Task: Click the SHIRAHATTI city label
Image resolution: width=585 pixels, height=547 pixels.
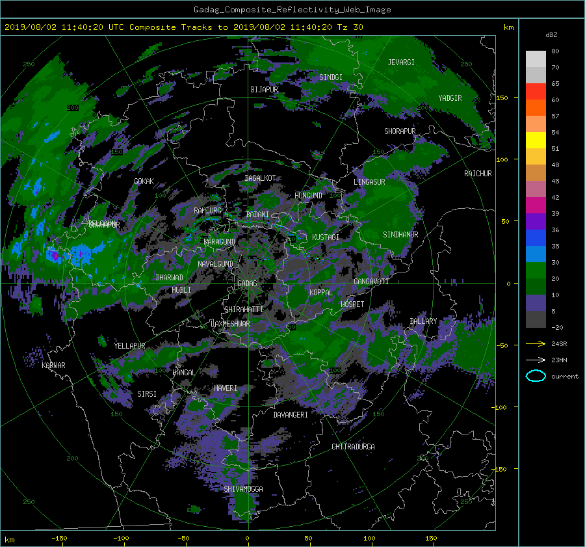Action: click(x=244, y=310)
